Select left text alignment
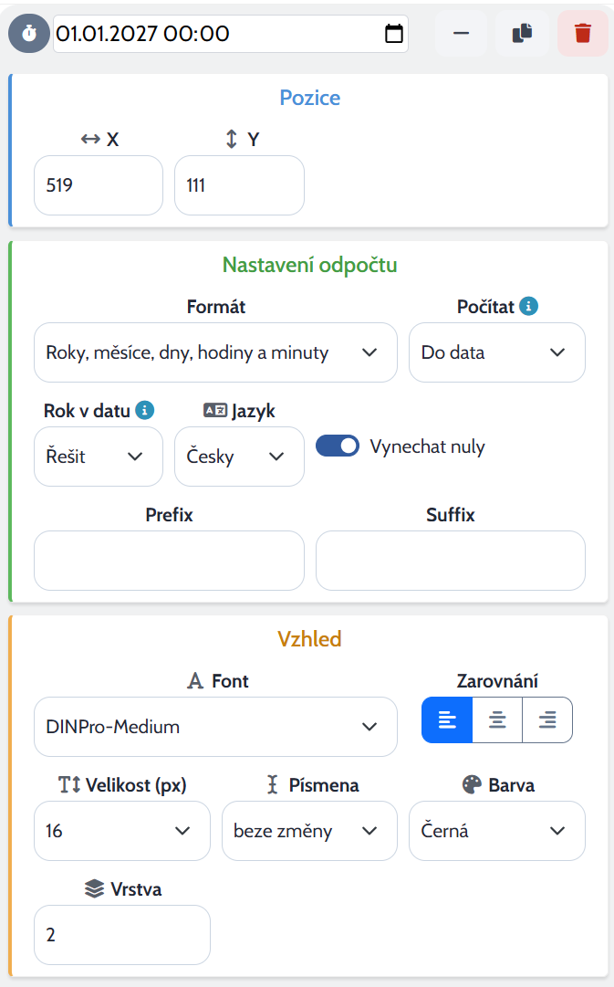The width and height of the screenshot is (614, 987). pyautogui.click(x=447, y=719)
